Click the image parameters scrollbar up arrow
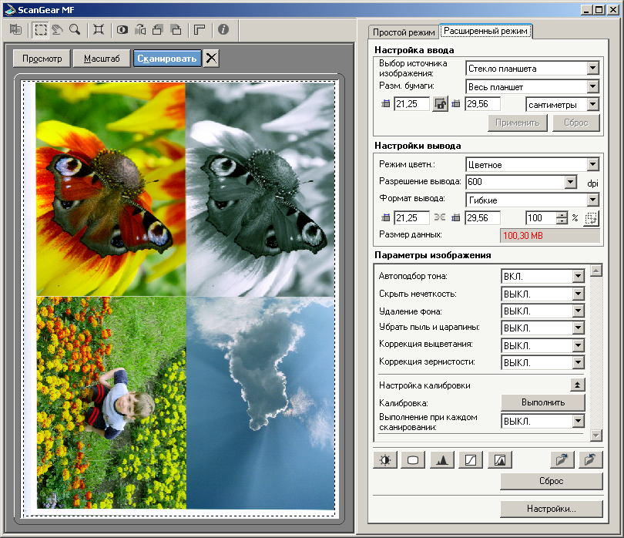 595,271
